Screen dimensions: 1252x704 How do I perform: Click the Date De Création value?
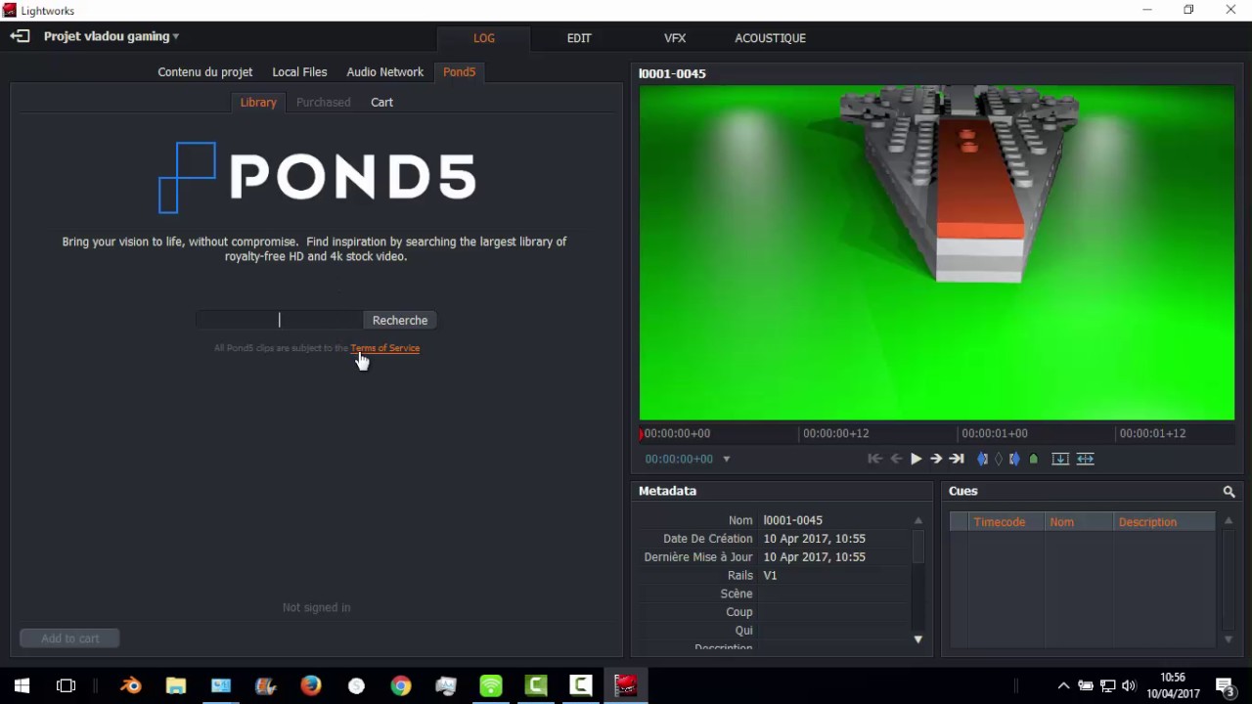click(x=815, y=539)
